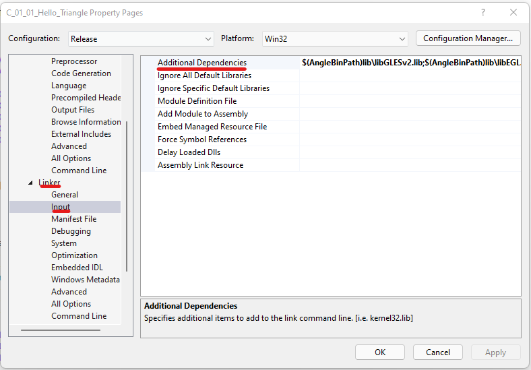Select Command Line above the Linker node
The width and height of the screenshot is (531, 370).
79,171
